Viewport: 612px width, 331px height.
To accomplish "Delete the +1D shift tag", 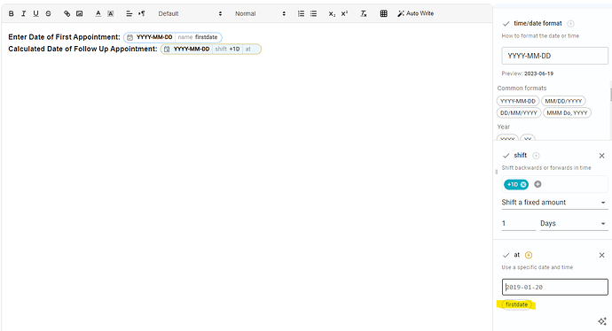I will click(x=523, y=185).
